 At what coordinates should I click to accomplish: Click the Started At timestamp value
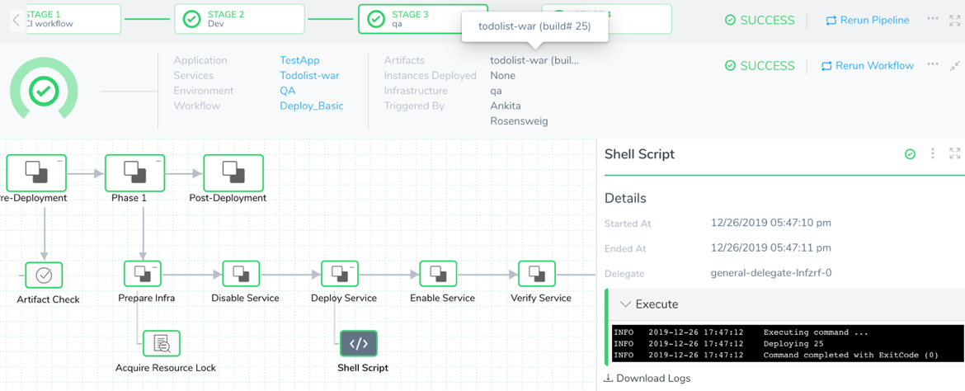click(771, 222)
